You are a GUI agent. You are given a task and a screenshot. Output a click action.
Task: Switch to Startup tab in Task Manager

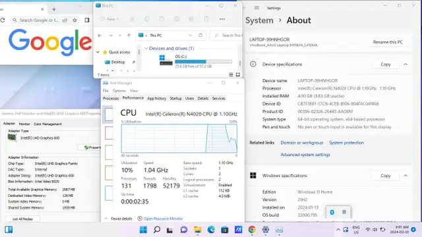click(x=176, y=98)
